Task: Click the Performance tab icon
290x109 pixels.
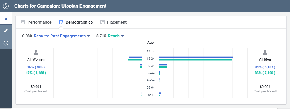Action: coord(23,22)
